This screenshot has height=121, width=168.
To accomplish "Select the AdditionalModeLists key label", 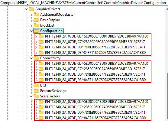I will coord(57,15).
